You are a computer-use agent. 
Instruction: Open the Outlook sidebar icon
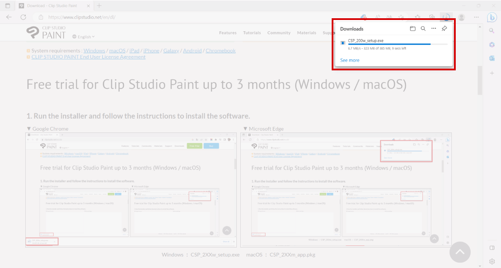coord(492,58)
